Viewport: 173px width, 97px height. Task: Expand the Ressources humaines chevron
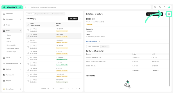[x=21, y=63]
